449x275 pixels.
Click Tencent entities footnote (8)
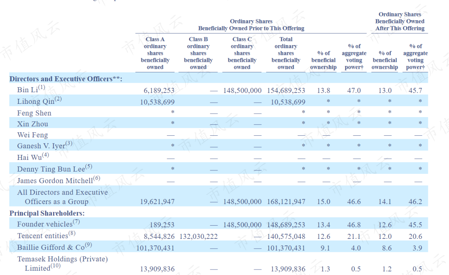[72, 233]
